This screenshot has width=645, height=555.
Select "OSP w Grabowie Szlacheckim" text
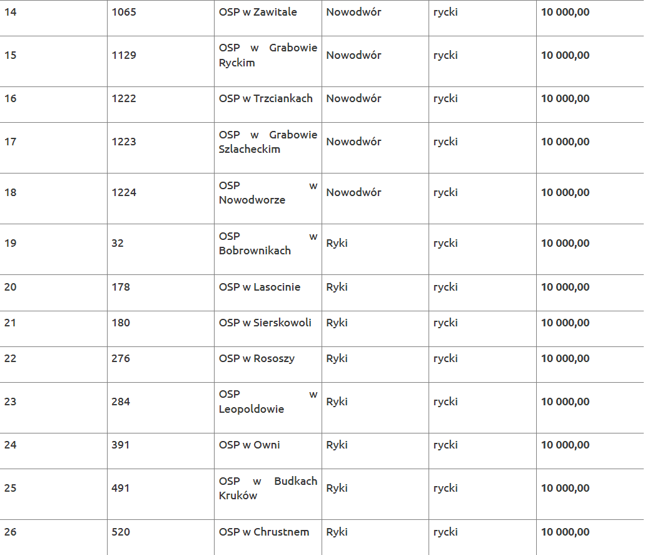[268, 142]
